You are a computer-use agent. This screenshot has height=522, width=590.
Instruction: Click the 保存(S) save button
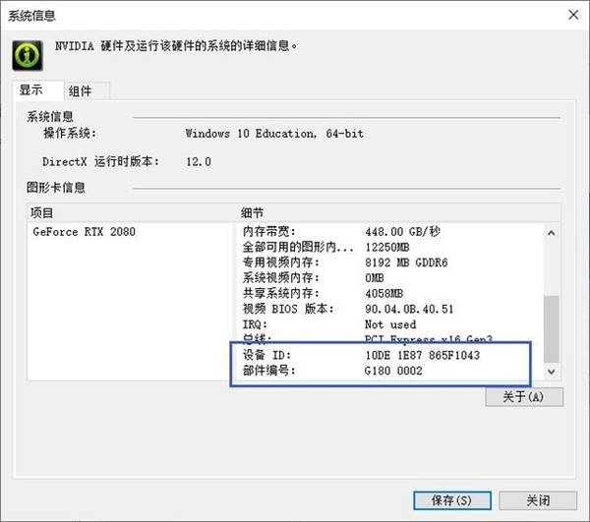(x=452, y=500)
